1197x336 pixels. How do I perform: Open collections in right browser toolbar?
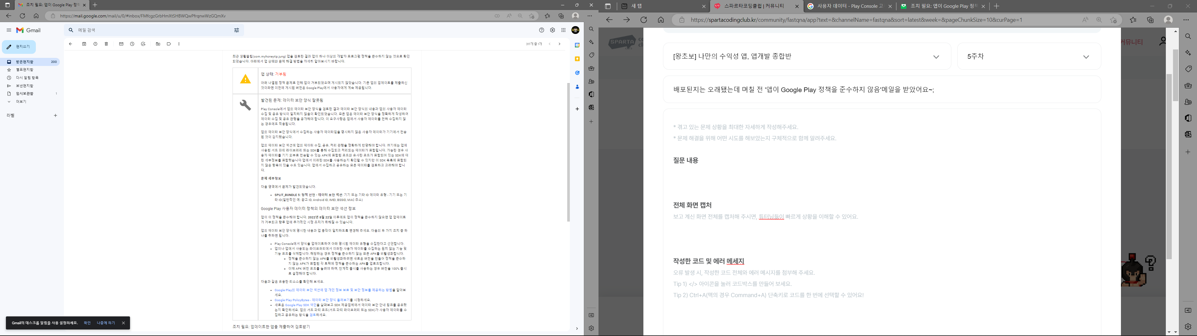click(x=1151, y=20)
